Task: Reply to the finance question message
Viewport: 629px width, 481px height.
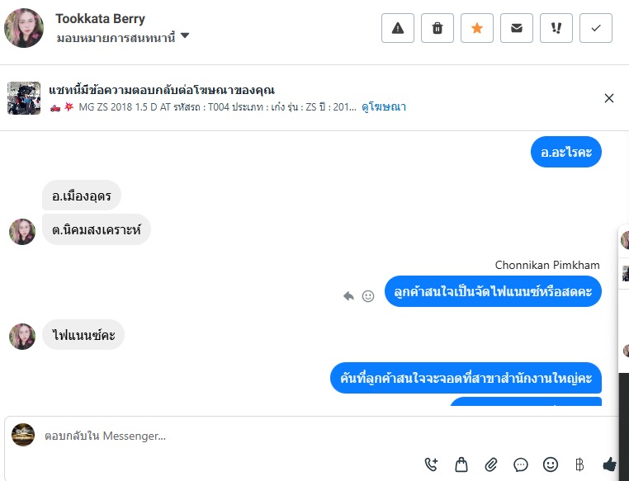Action: [x=349, y=295]
